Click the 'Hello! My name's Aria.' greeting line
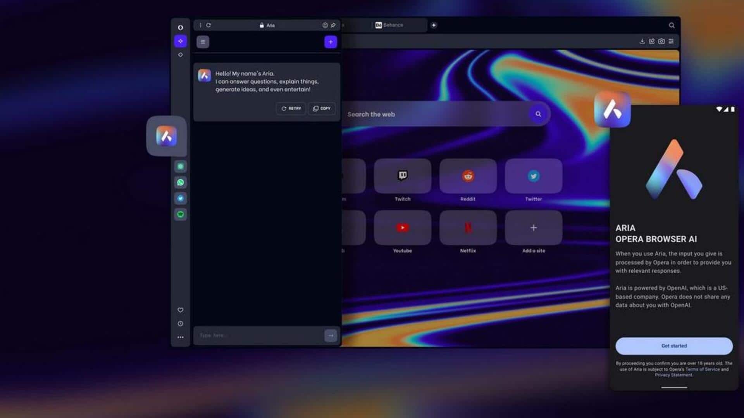Viewport: 744px width, 418px height. point(245,74)
